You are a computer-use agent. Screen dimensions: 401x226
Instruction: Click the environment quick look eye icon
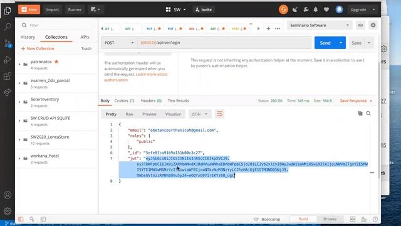360,25
